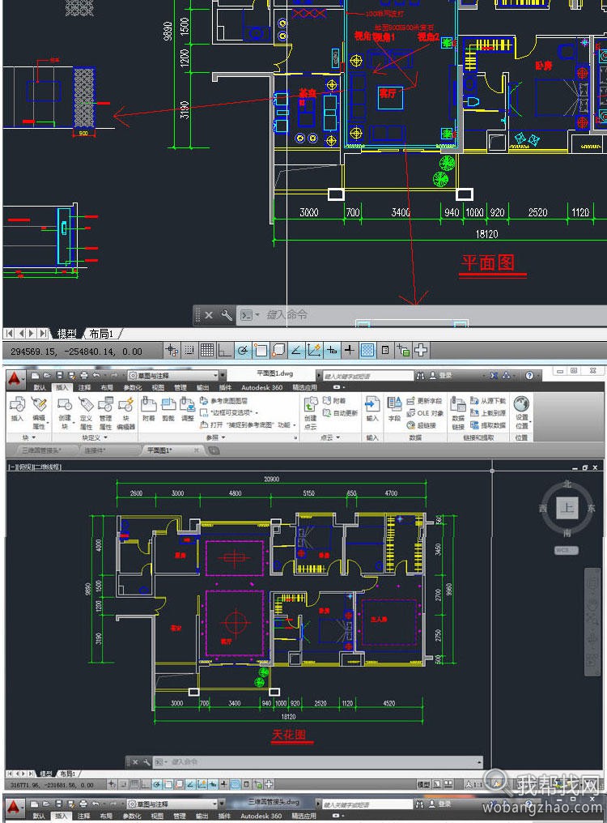Image resolution: width=607 pixels, height=823 pixels.
Task: Toggle Polar tracking in the upper status bar
Action: click(243, 350)
